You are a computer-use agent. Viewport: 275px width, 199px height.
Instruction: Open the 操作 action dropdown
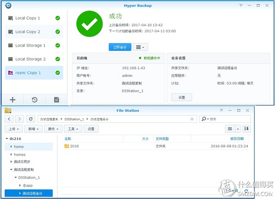53,129
